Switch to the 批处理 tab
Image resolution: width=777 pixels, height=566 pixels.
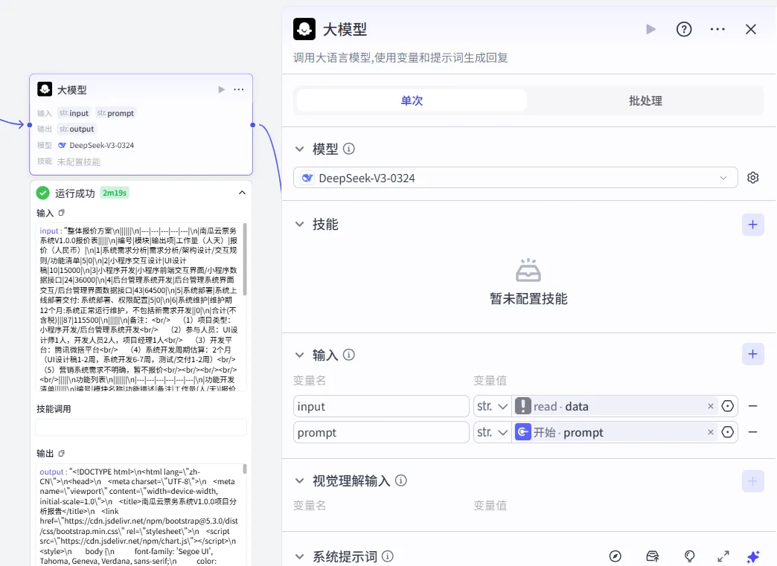tap(645, 100)
